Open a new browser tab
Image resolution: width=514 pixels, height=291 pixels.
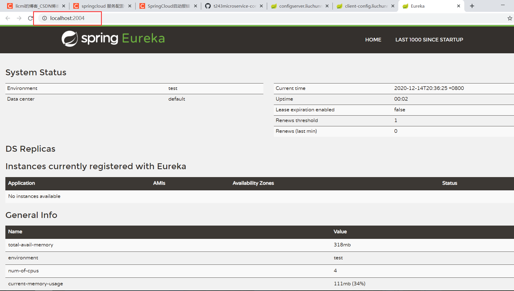tap(472, 6)
